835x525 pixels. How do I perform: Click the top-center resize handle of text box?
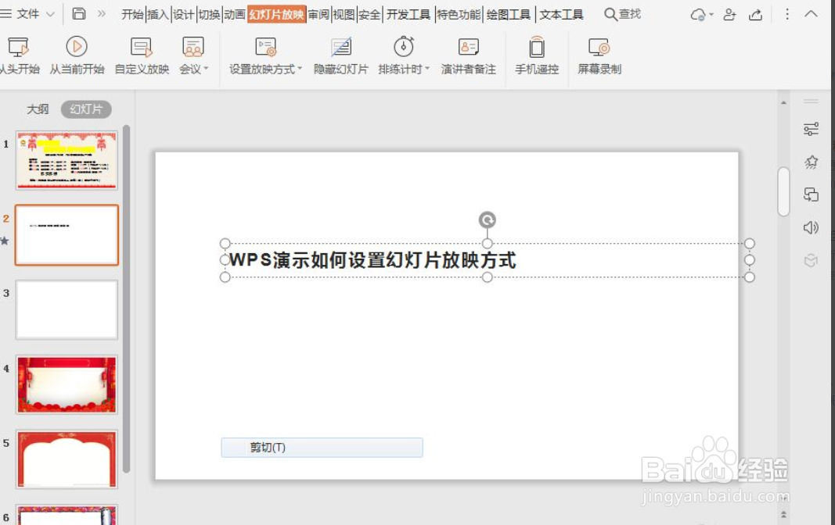488,244
